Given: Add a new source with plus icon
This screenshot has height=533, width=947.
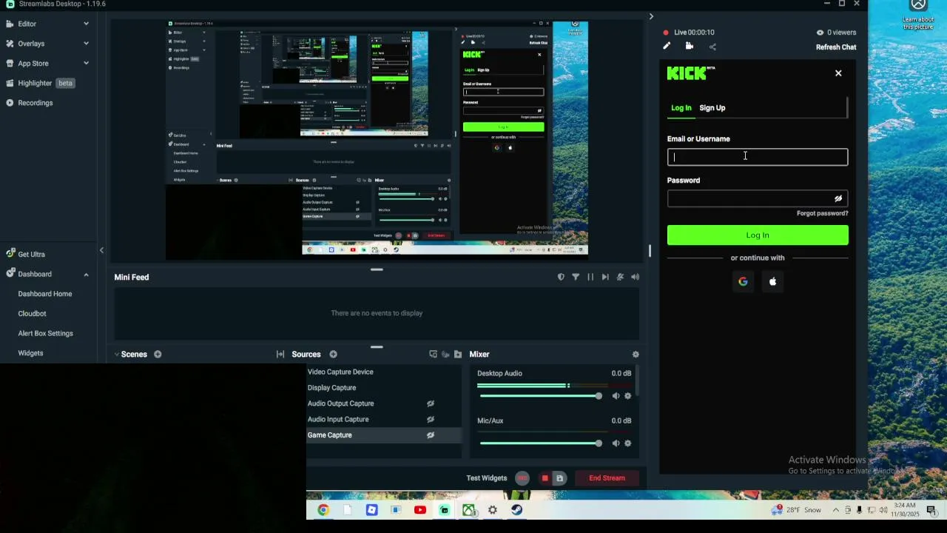Looking at the screenshot, I should [333, 355].
